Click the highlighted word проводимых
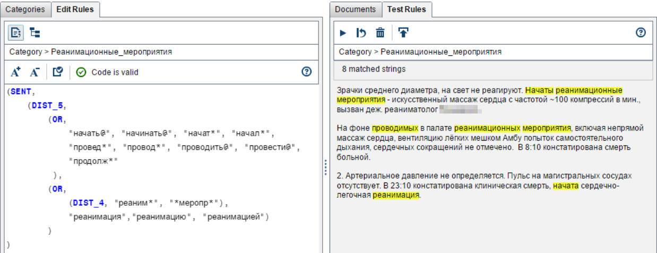The image size is (657, 253). pos(396,128)
